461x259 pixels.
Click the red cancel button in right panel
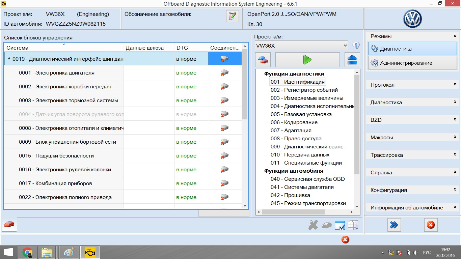(431, 225)
